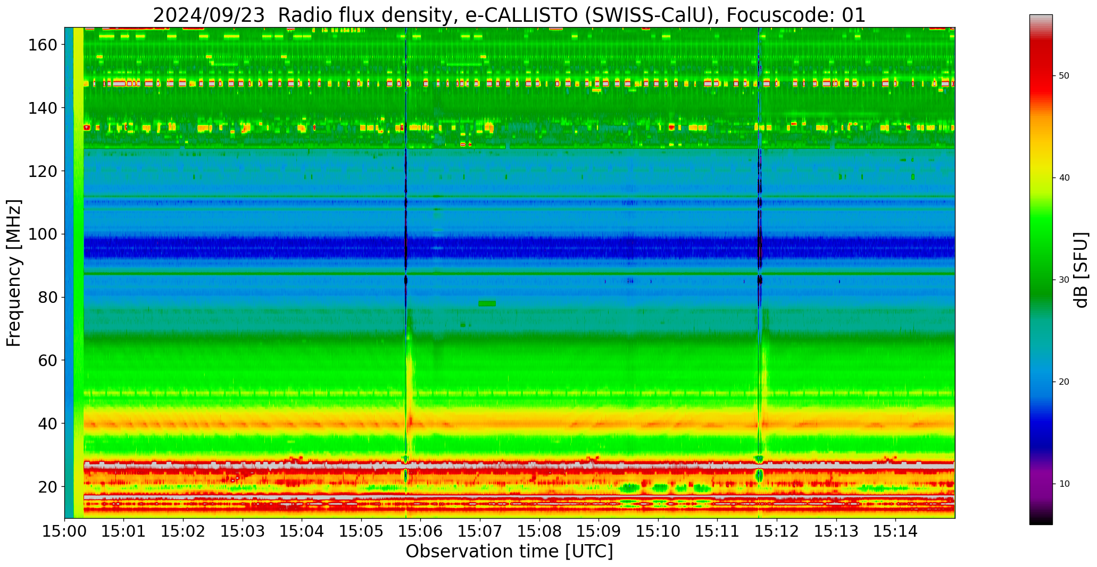The image size is (1097, 567).
Task: Click the 'Observation time [UTC]' x-axis label
Action: click(509, 551)
